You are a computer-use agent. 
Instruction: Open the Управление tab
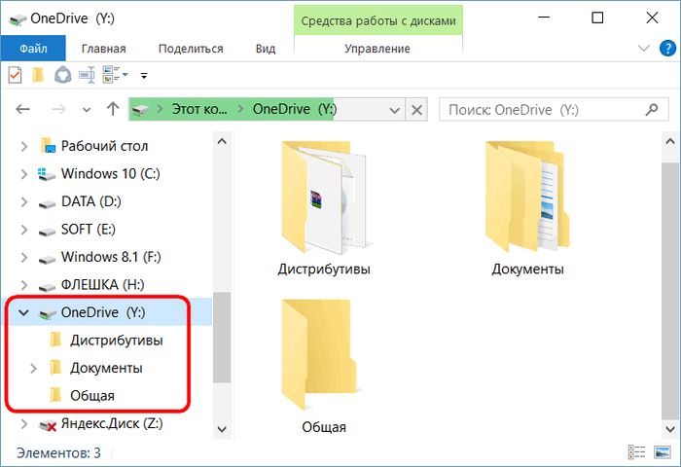(x=378, y=48)
